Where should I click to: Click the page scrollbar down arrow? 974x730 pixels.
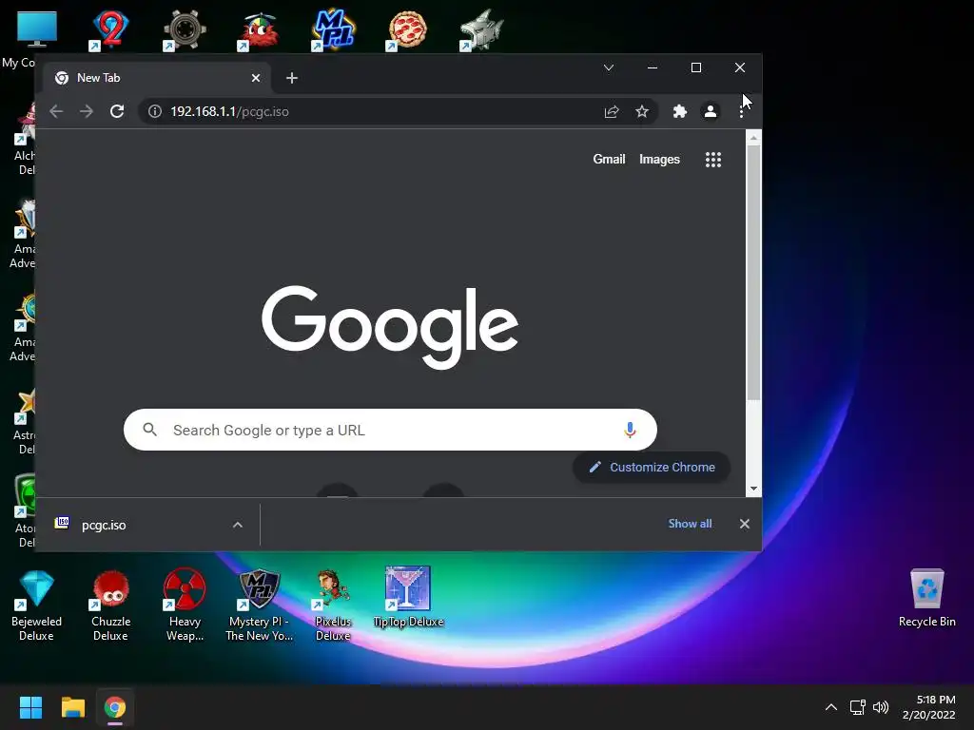(x=753, y=489)
